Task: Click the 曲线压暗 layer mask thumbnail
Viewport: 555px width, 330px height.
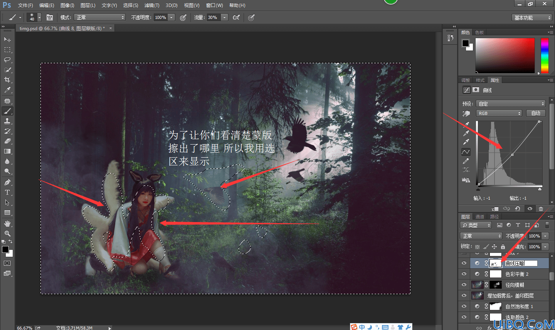Action: (x=496, y=263)
